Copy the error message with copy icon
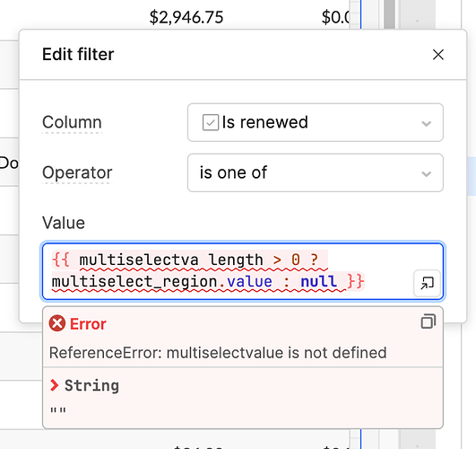476x449 pixels. click(428, 321)
